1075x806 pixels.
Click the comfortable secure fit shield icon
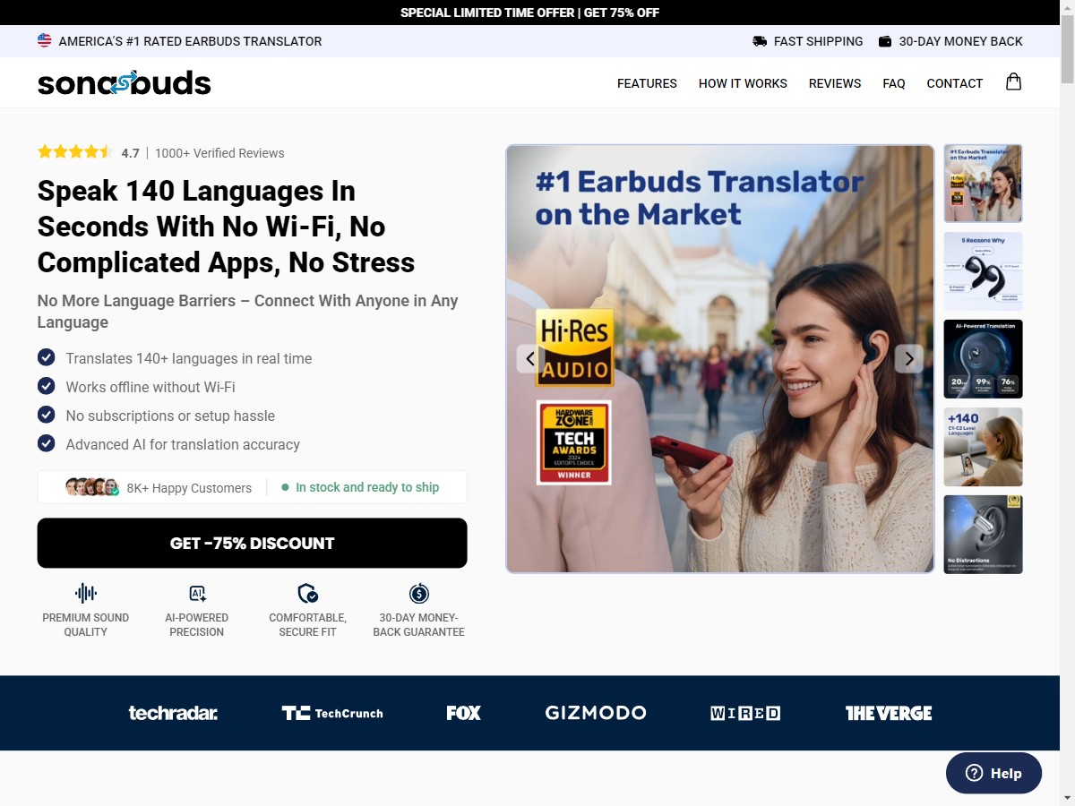click(x=308, y=593)
